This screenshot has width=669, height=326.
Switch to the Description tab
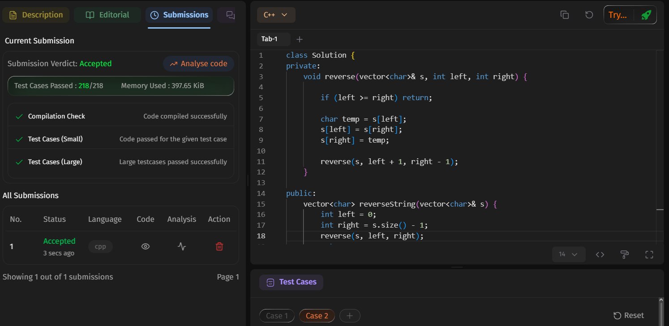pyautogui.click(x=36, y=15)
